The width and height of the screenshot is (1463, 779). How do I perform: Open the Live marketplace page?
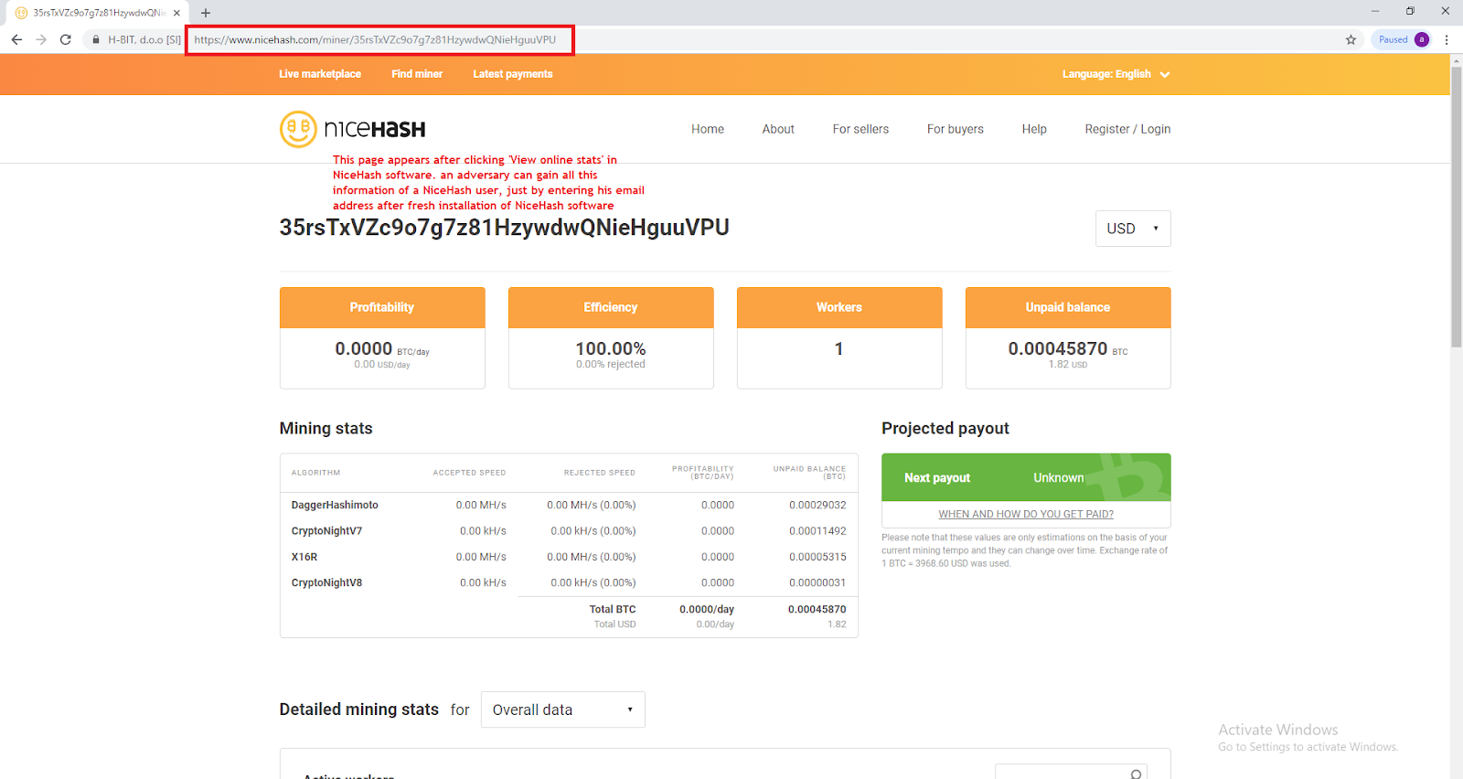coord(320,74)
